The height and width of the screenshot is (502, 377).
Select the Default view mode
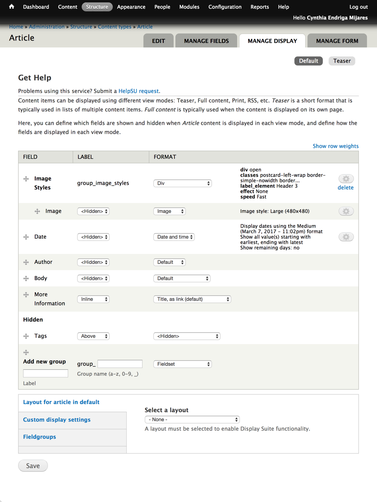pyautogui.click(x=308, y=61)
